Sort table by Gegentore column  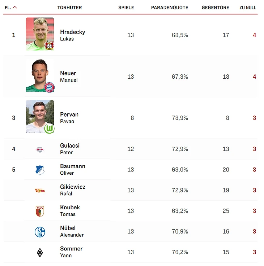pyautogui.click(x=215, y=8)
